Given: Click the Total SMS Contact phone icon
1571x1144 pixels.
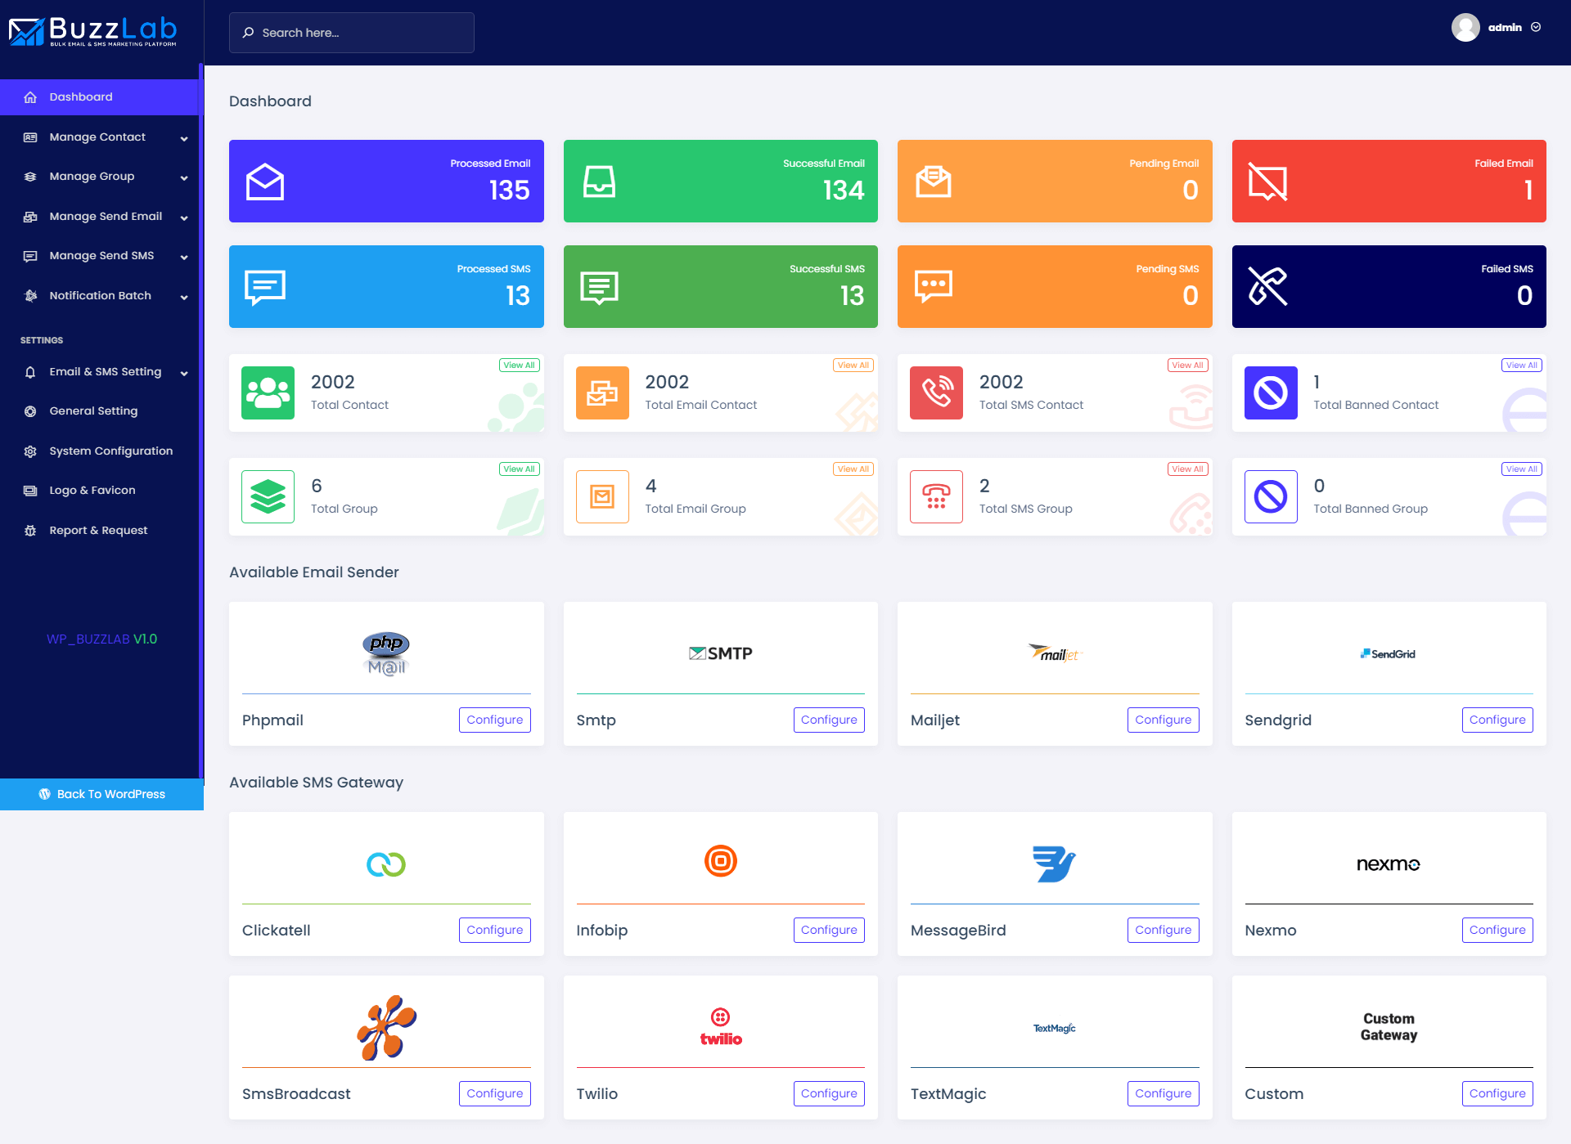Looking at the screenshot, I should 936,393.
